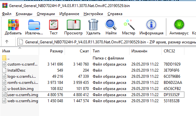Click user-x.cramfs.img disk image icon
This screenshot has height=116, width=196.
pyautogui.click(x=4, y=95)
